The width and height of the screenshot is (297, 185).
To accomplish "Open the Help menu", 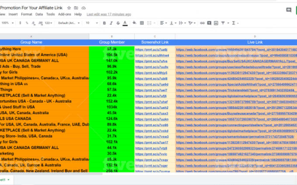I will 78,14.
